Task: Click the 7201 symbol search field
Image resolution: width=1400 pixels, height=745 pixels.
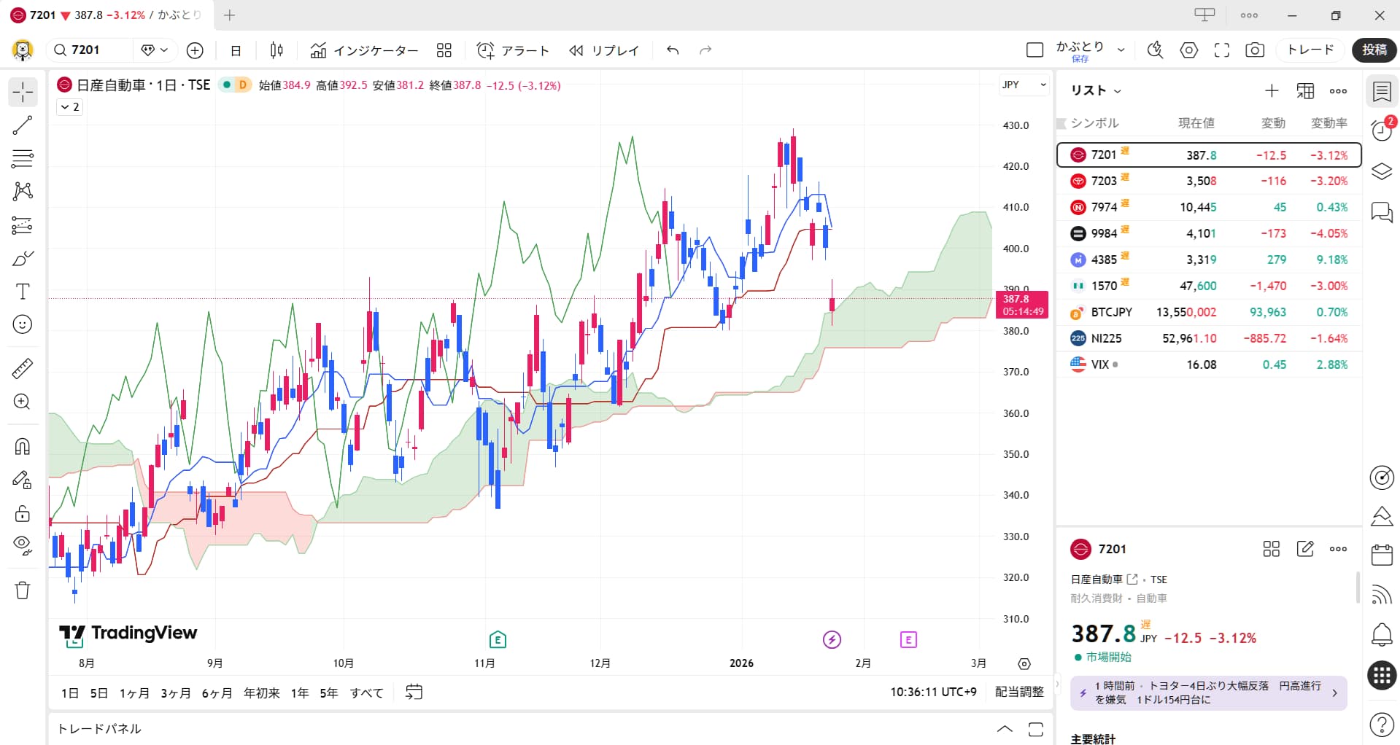Action: (91, 50)
